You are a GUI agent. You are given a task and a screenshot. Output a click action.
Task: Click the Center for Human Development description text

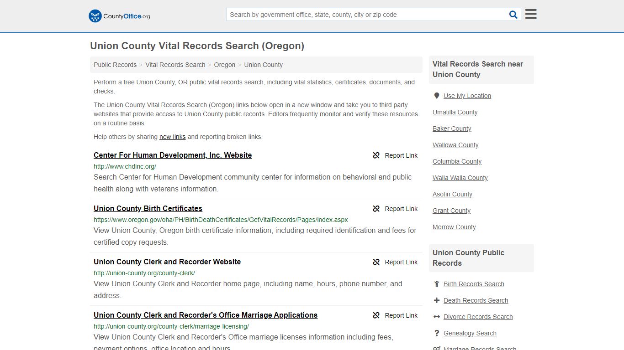click(x=253, y=183)
